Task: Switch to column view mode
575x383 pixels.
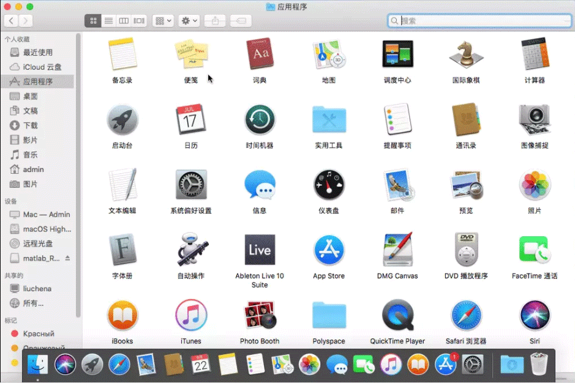Action: point(124,21)
